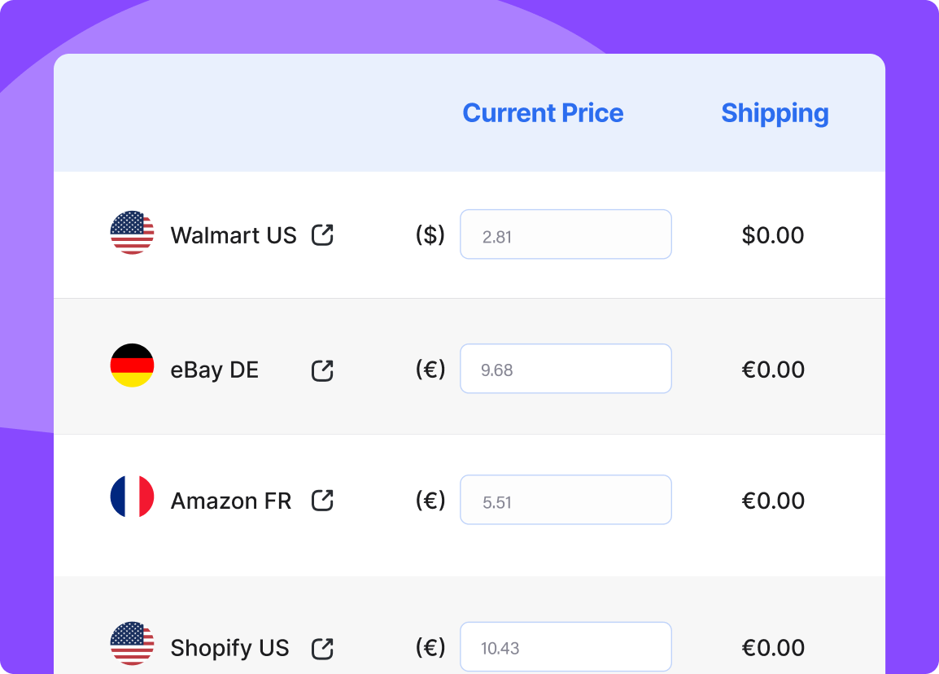Focus the Amazon FR price field showing 5.51

[566, 500]
